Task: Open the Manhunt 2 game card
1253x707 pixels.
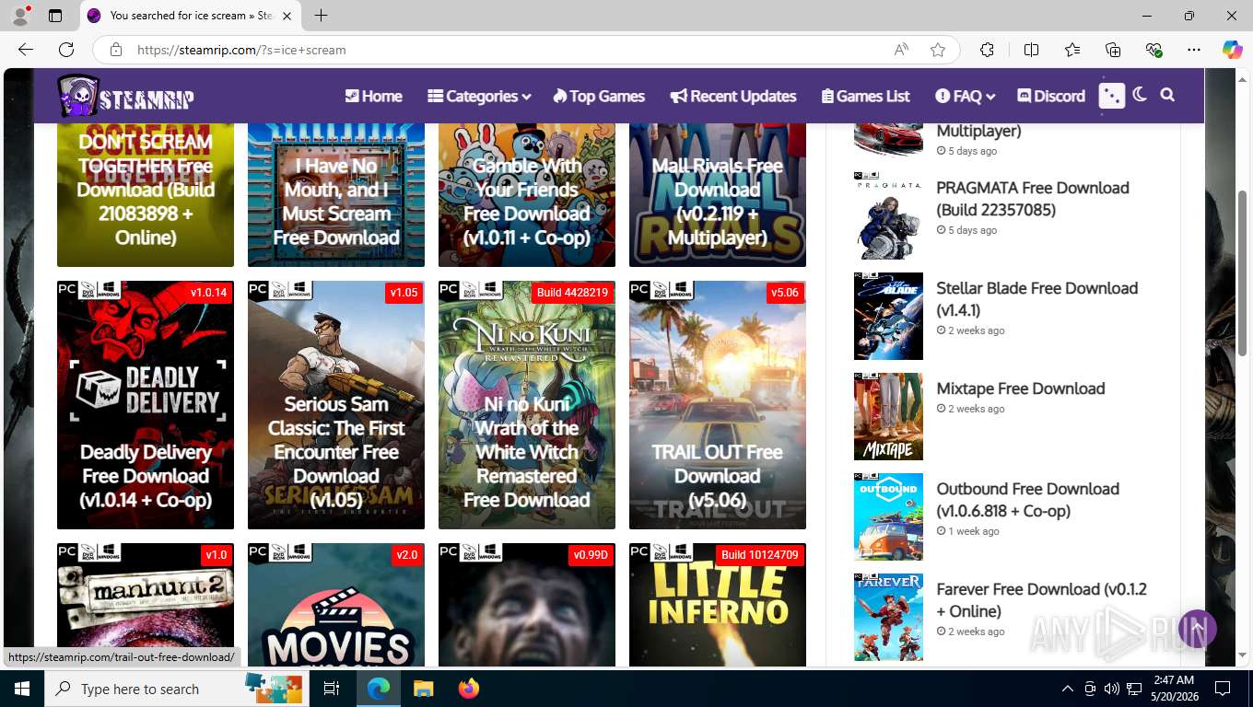Action: 146,605
